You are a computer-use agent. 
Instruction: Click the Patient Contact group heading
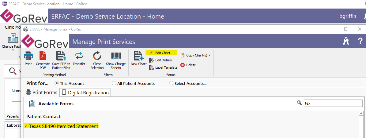tap(43, 117)
